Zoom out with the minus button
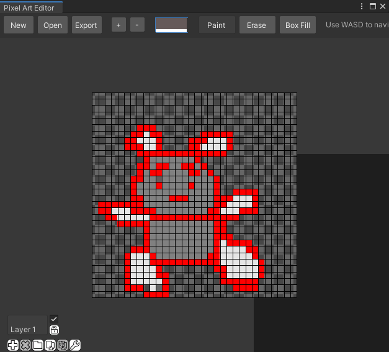Screen dimensions: 389x352 (137, 25)
